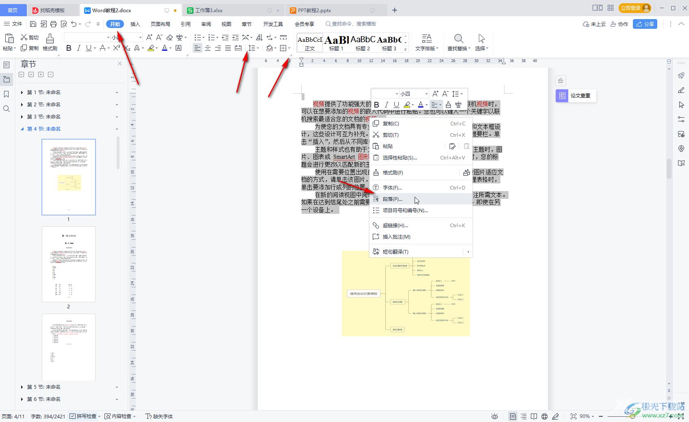Image resolution: width=689 pixels, height=422 pixels.
Task: Expand the style gallery more arrow
Action: [x=405, y=49]
